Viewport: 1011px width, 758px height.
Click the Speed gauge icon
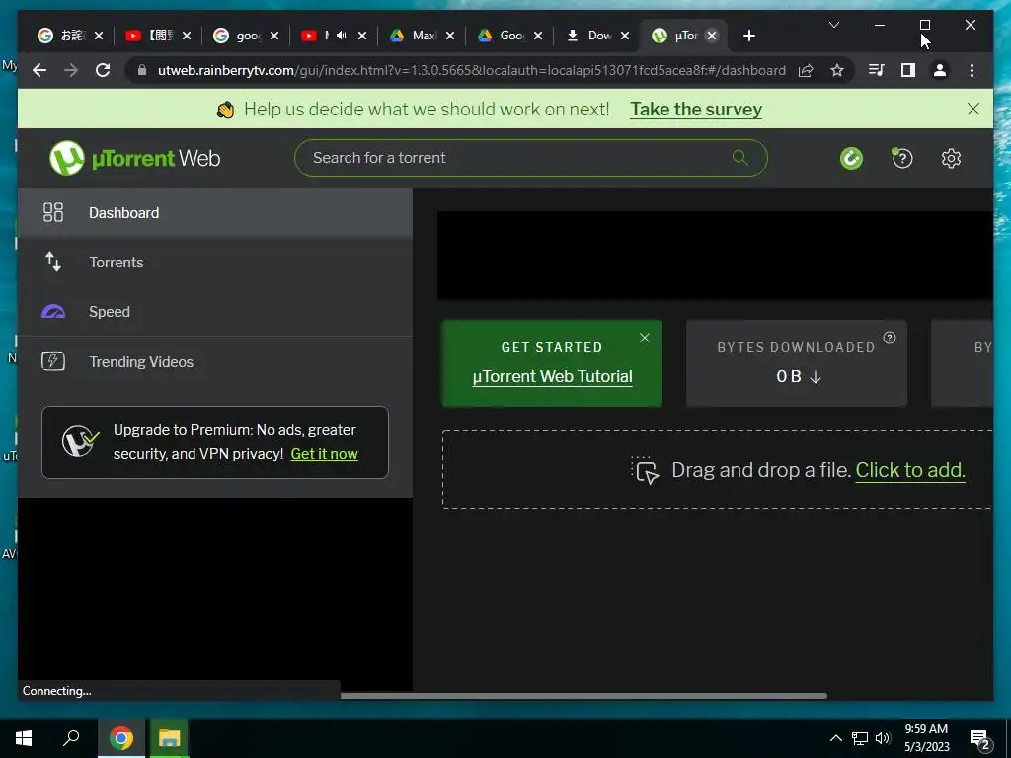53,311
